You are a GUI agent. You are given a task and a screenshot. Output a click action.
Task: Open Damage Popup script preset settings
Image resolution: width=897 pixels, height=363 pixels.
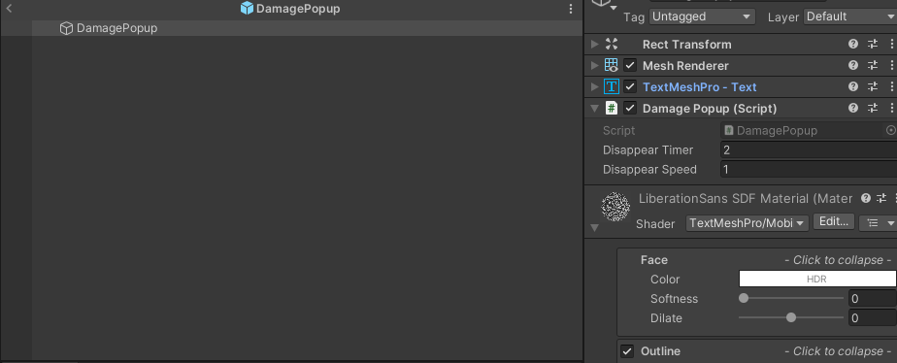(873, 108)
